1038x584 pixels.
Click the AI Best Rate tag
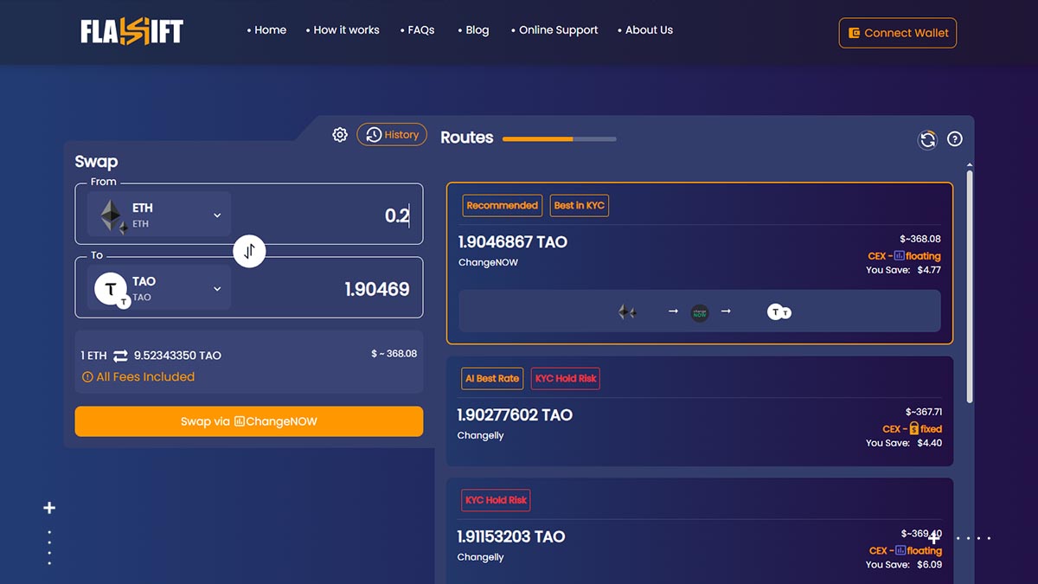(x=492, y=378)
